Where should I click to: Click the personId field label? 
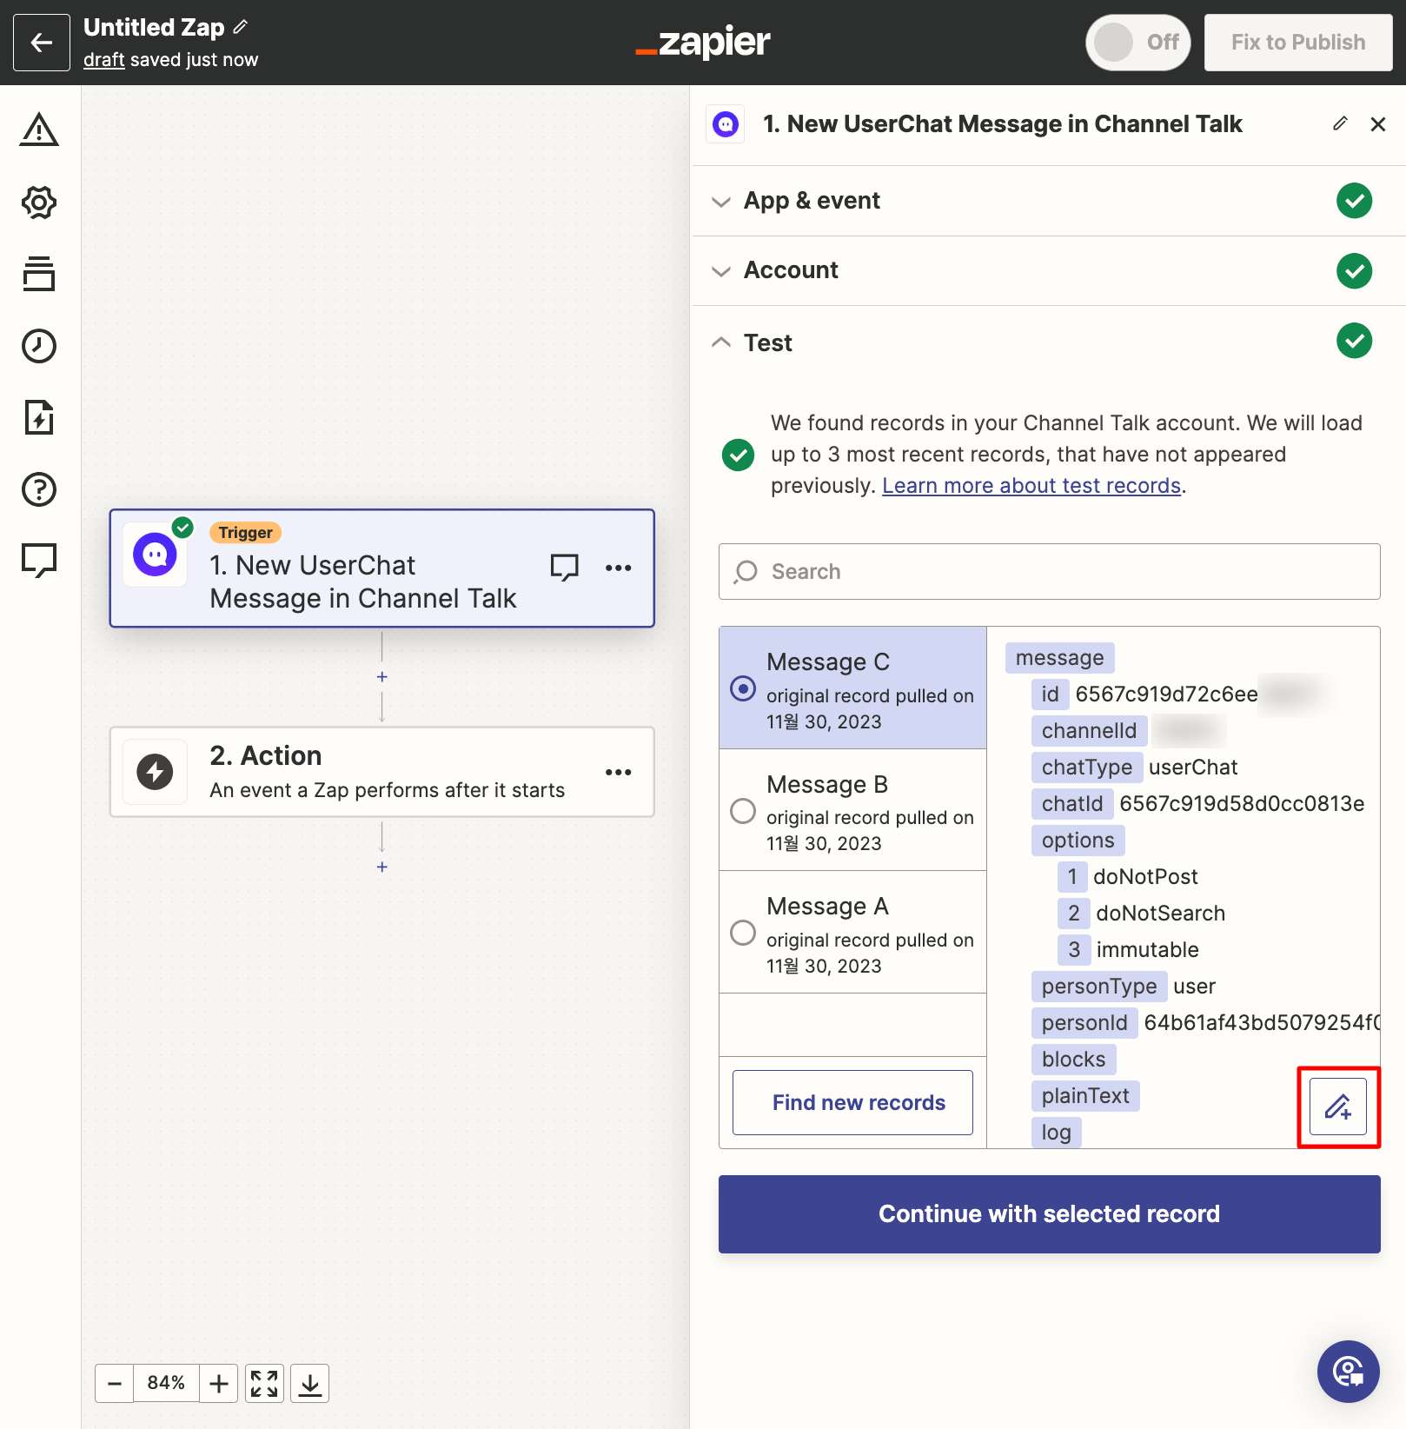[1084, 1023]
